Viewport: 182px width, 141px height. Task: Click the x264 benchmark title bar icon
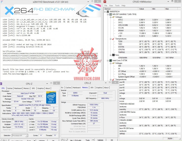[x=2, y=2]
